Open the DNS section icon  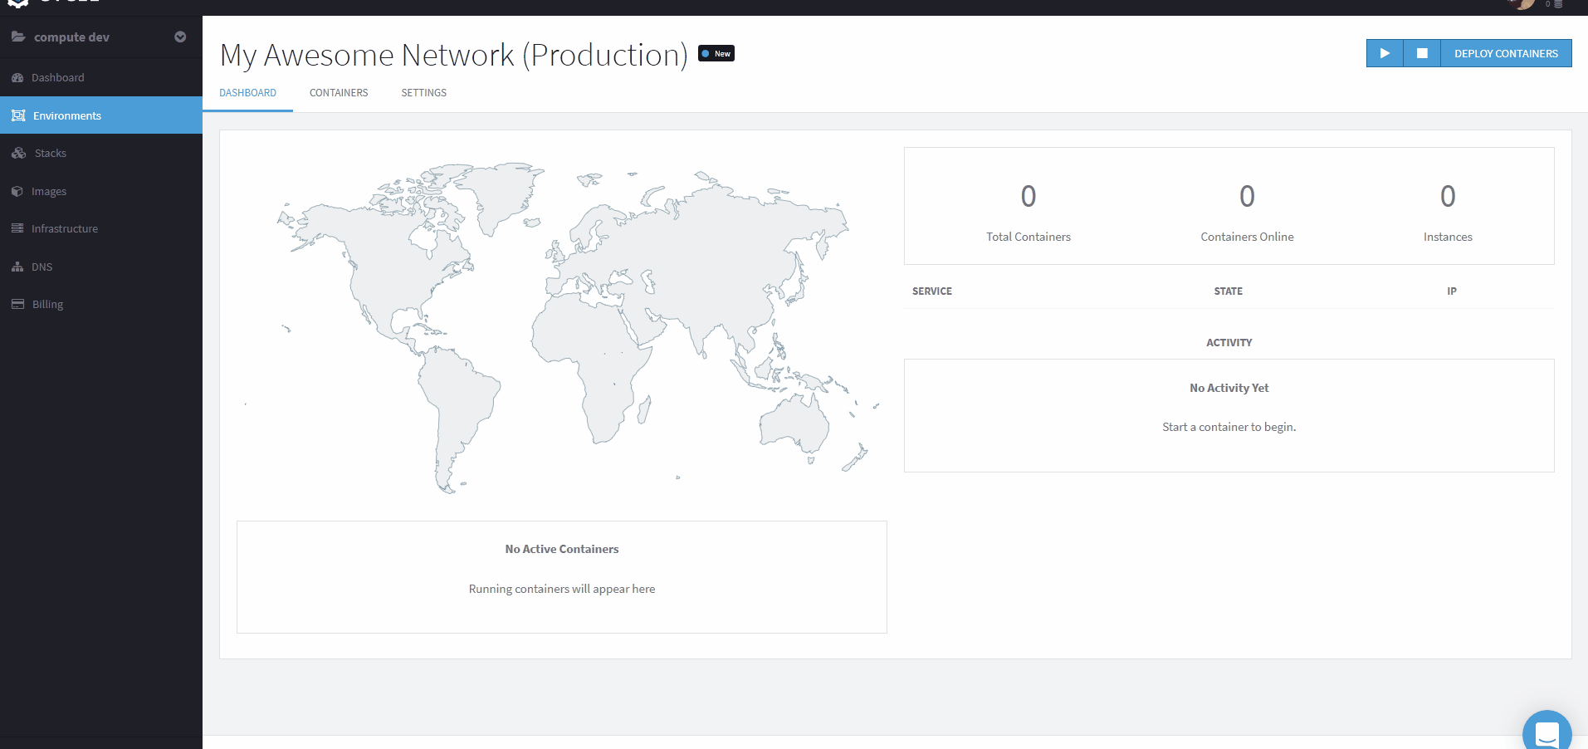(x=17, y=267)
